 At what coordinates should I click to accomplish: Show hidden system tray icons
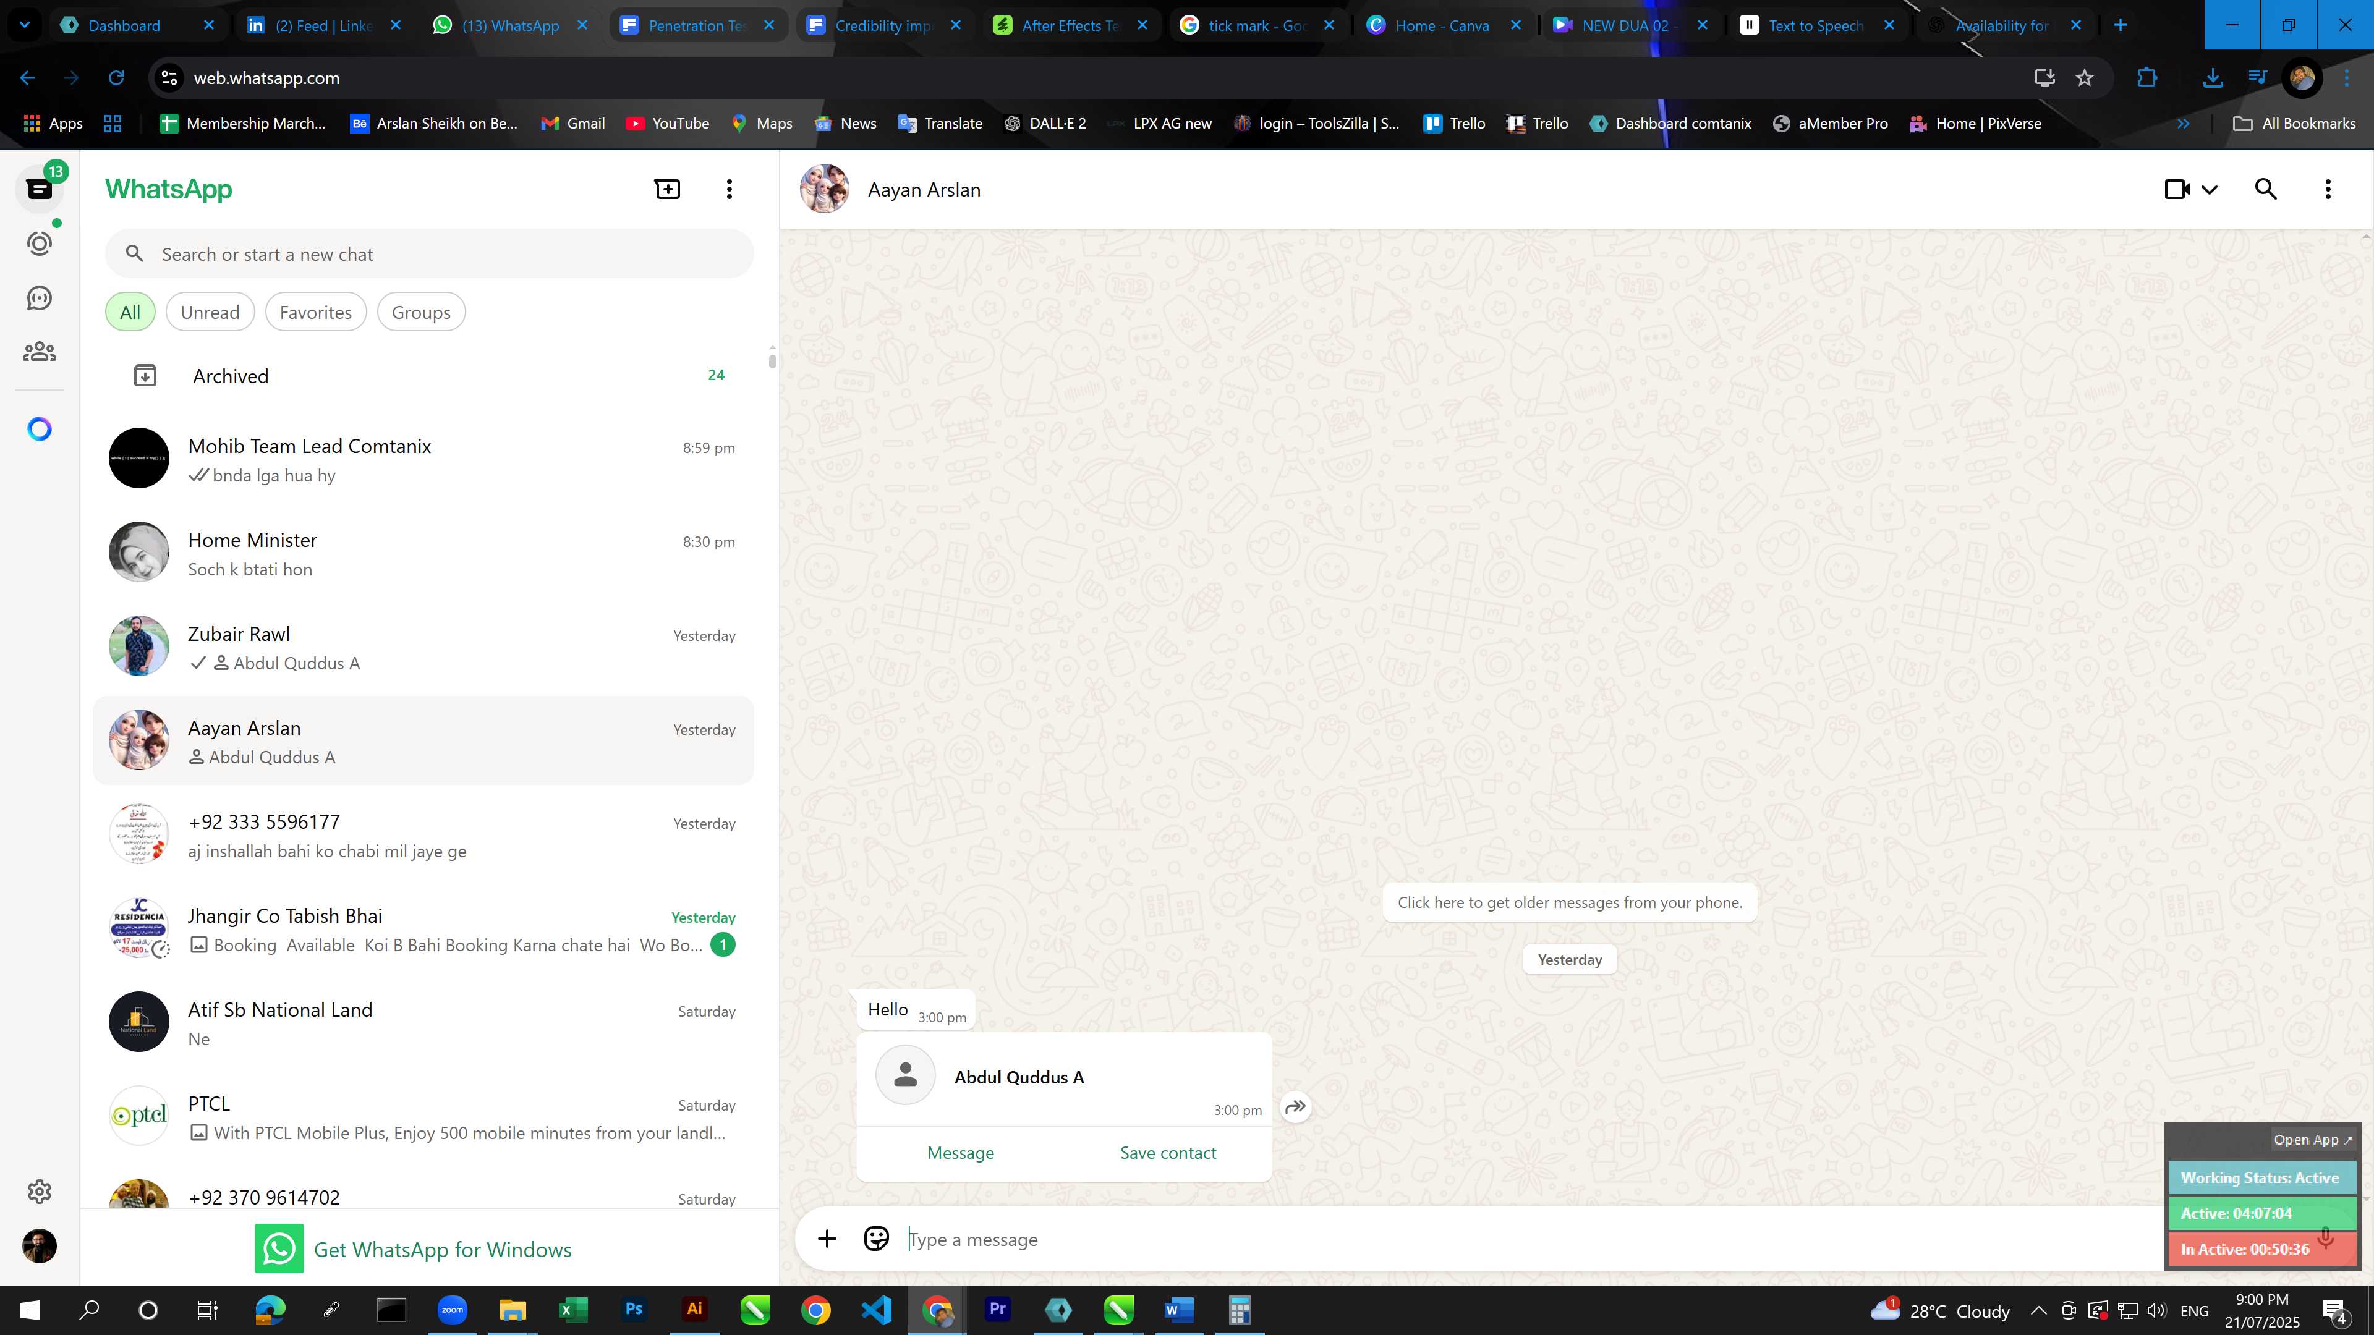pyautogui.click(x=2038, y=1310)
